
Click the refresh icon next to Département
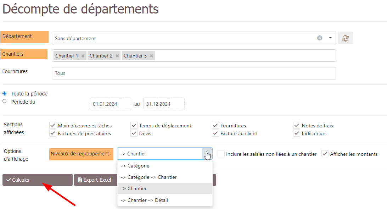click(x=345, y=38)
